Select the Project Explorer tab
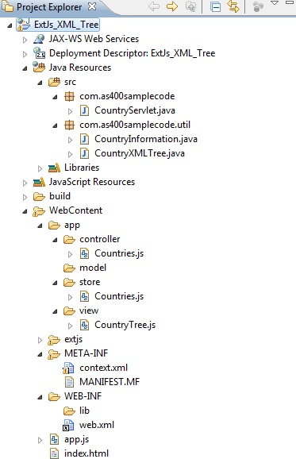The width and height of the screenshot is (296, 459). click(49, 6)
